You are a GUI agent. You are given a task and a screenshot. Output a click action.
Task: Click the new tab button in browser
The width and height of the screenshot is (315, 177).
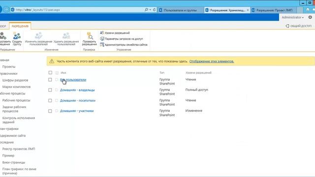[300, 10]
